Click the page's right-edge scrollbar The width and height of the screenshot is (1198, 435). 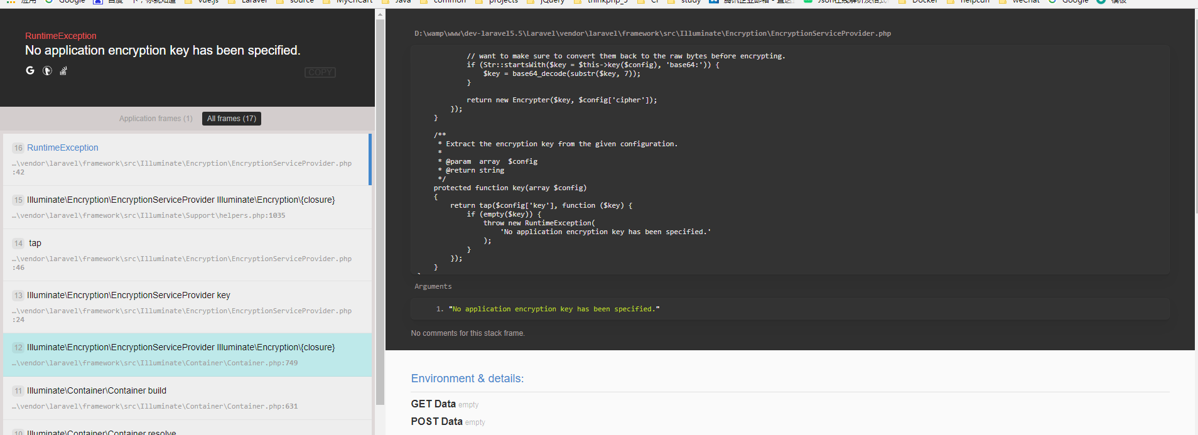click(1196, 116)
